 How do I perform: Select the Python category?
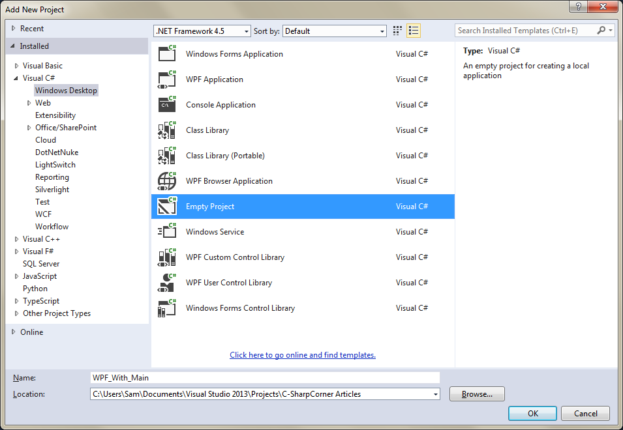click(35, 289)
